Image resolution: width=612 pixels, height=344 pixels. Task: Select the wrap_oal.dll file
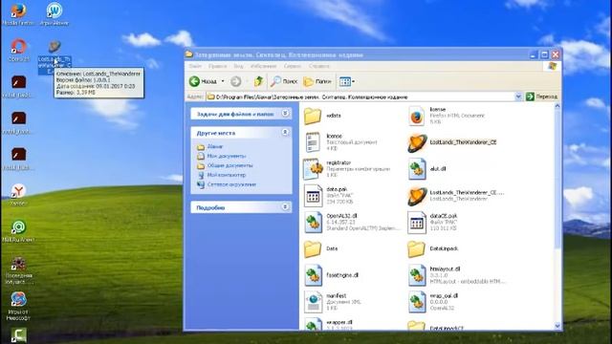pos(433,302)
